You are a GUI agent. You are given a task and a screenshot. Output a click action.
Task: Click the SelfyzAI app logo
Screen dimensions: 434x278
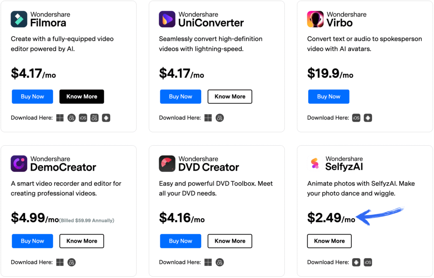[x=315, y=163]
